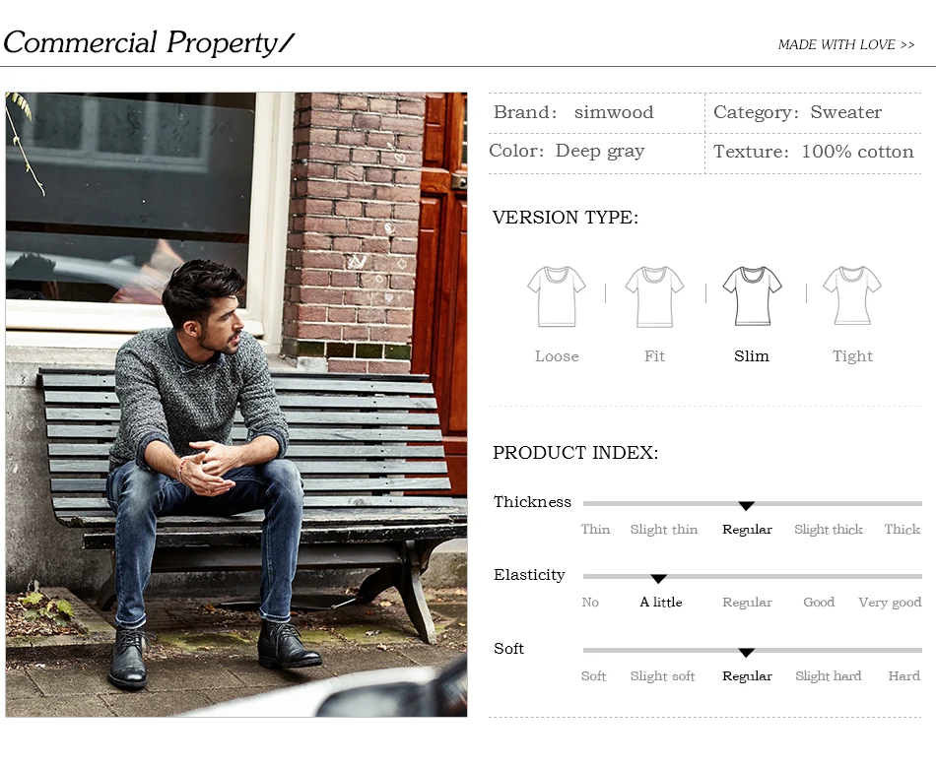This screenshot has width=936, height=766.
Task: Click the Texture 100% cotton cell
Action: pyautogui.click(x=813, y=152)
